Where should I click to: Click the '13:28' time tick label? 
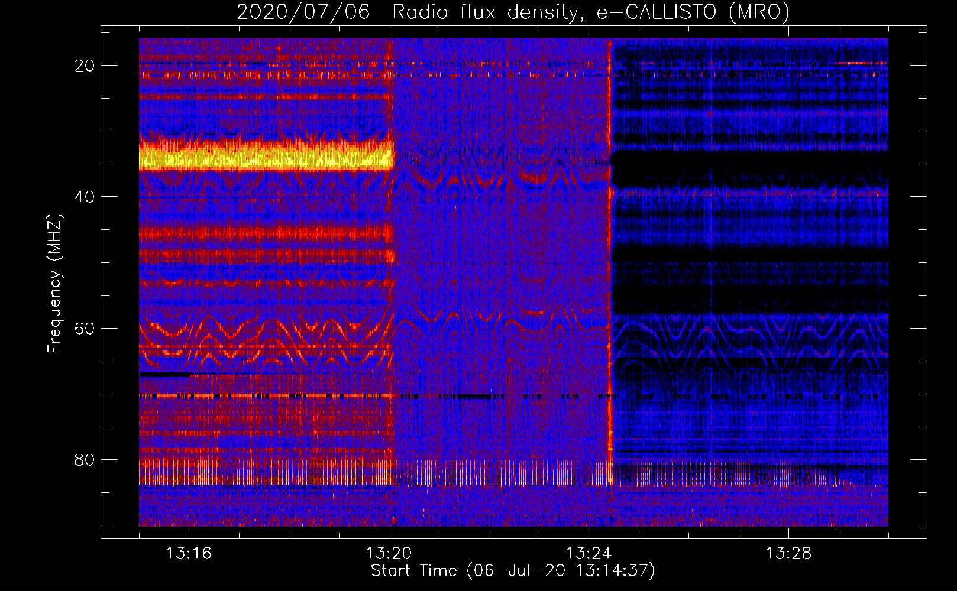[788, 554]
